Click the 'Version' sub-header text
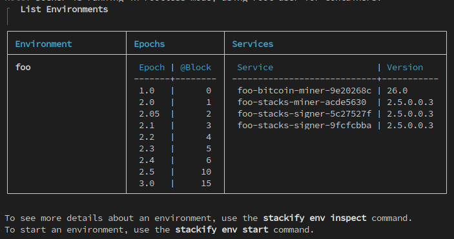The width and height of the screenshot is (454, 239). (405, 68)
